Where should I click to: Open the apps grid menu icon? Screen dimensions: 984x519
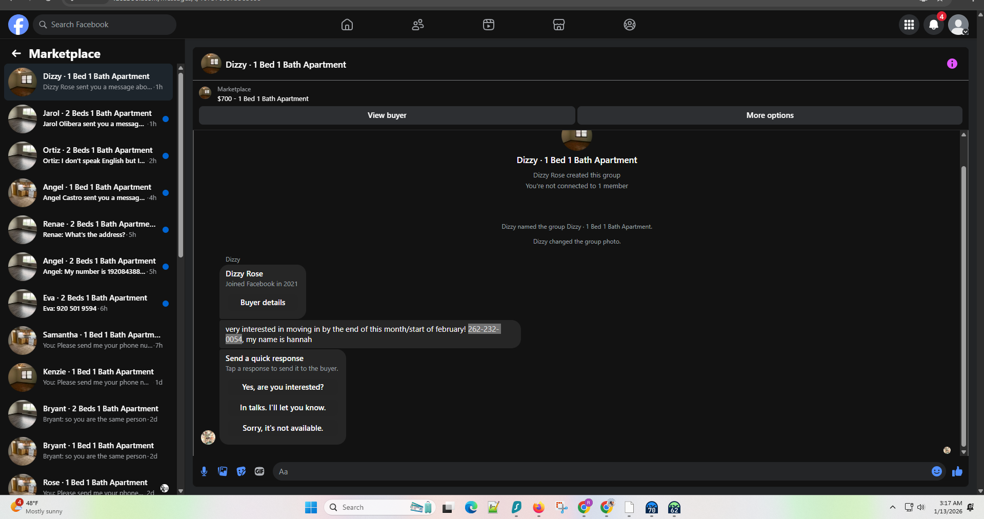click(x=909, y=25)
